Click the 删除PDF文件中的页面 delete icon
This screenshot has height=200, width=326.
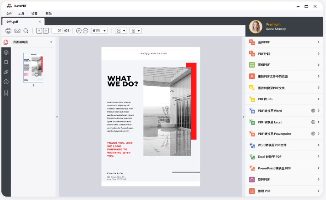point(252,76)
